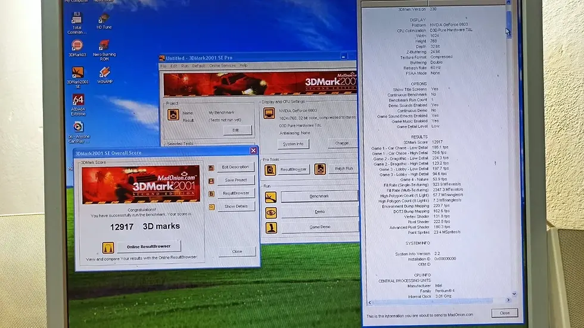Screen dimensions: 584x328
Task: Click horizontal scrollbar right arrow in details window
Action: pos(508,300)
